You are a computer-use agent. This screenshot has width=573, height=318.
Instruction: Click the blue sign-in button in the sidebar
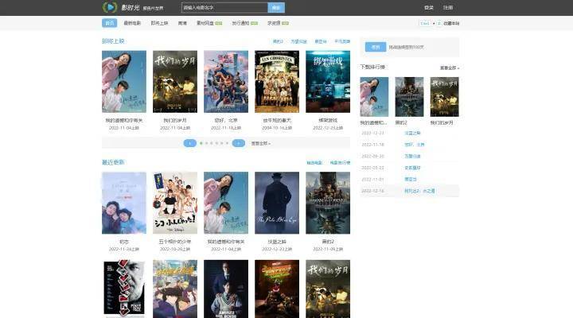376,47
